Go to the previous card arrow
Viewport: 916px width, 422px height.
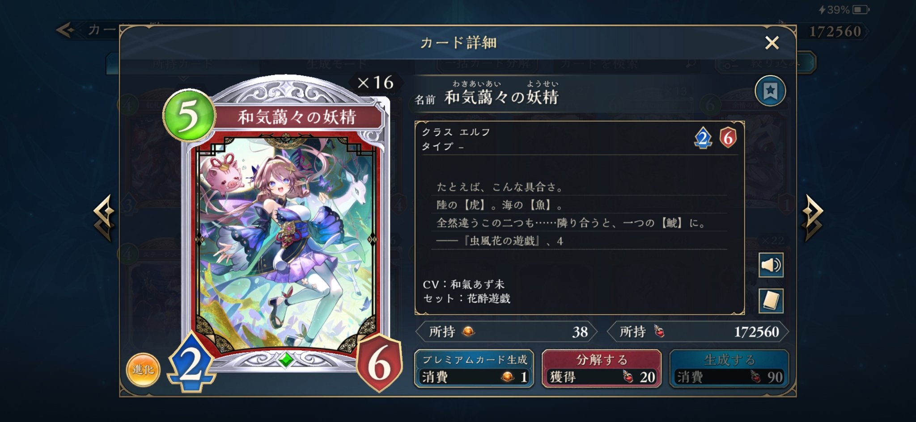click(x=105, y=218)
